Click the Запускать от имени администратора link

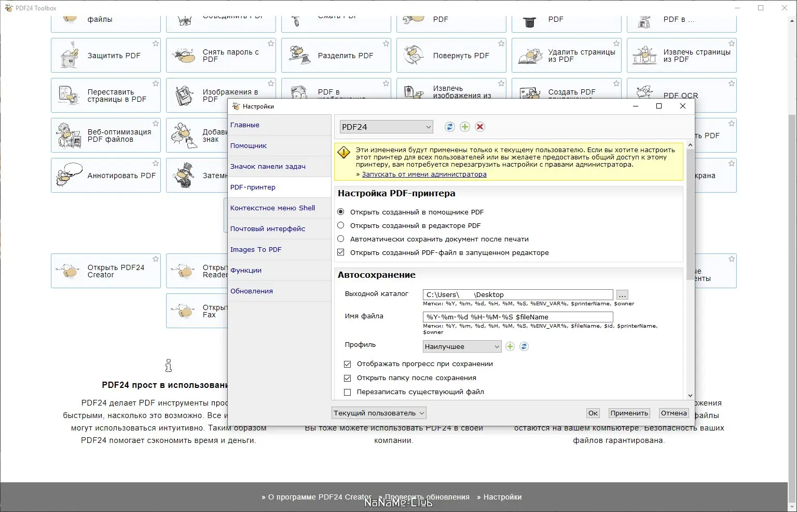(424, 174)
